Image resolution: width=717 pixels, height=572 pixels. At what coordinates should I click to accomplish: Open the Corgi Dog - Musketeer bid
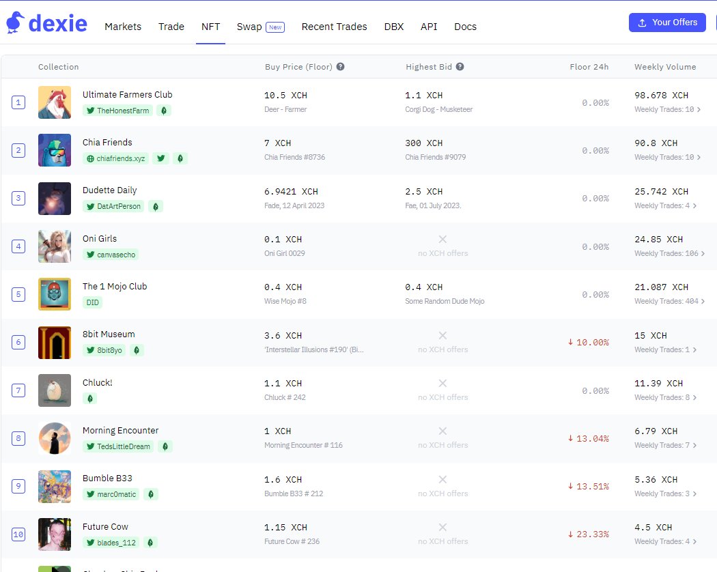438,109
